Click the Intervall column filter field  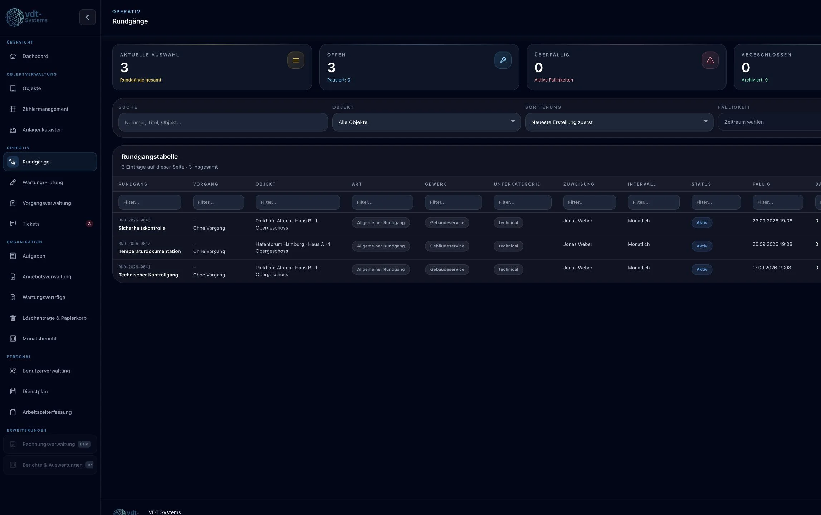[653, 202]
